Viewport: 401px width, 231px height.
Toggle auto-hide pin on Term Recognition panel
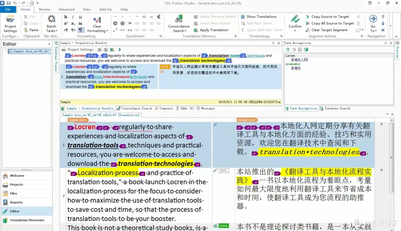(x=385, y=43)
